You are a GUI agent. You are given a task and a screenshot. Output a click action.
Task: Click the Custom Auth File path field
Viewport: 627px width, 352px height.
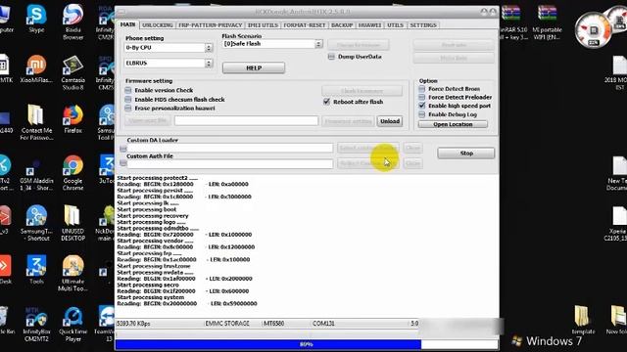click(230, 163)
